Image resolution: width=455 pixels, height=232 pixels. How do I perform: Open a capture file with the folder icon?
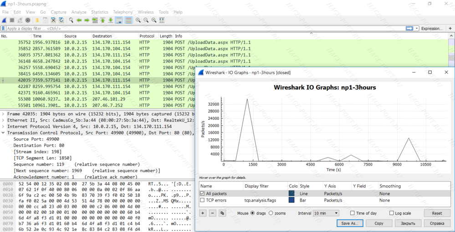(37, 20)
